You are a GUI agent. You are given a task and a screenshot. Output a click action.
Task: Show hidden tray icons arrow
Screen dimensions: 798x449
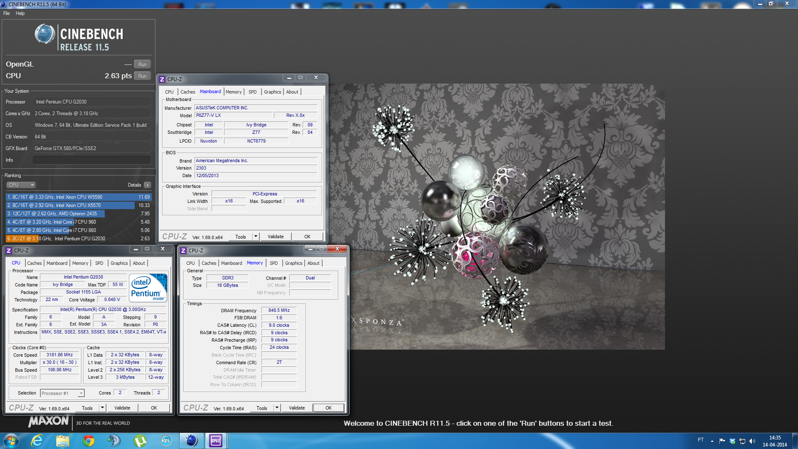(712, 441)
